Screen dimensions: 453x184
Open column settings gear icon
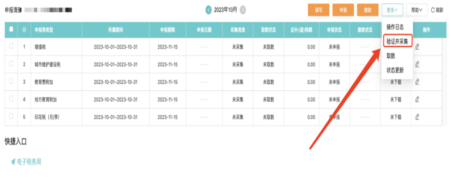pyautogui.click(x=24, y=29)
